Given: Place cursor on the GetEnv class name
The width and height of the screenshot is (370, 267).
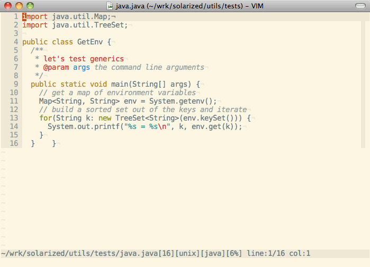Looking at the screenshot, I should pyautogui.click(x=90, y=42).
